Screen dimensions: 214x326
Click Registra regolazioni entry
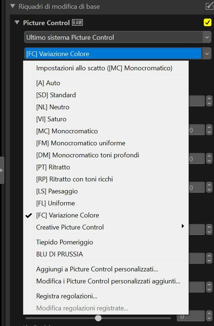tap(67, 296)
